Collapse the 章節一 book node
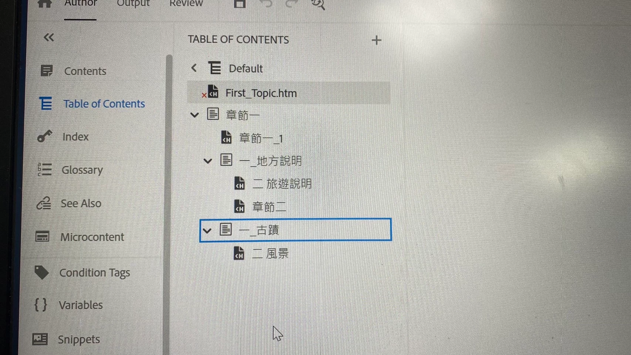The height and width of the screenshot is (355, 631). [194, 115]
